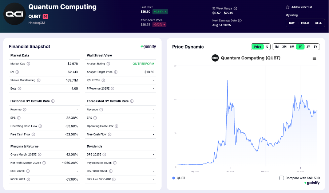The height and width of the screenshot is (193, 329).
Task: Click info icon beside Analyst Target Price
Action: [116, 72]
